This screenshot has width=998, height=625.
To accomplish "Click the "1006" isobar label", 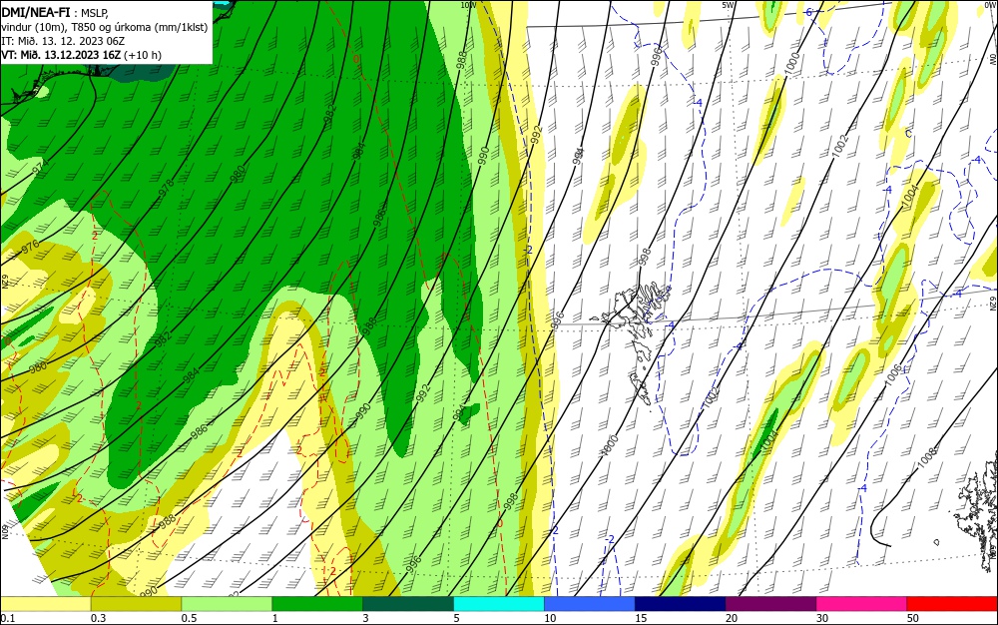I will click(893, 374).
